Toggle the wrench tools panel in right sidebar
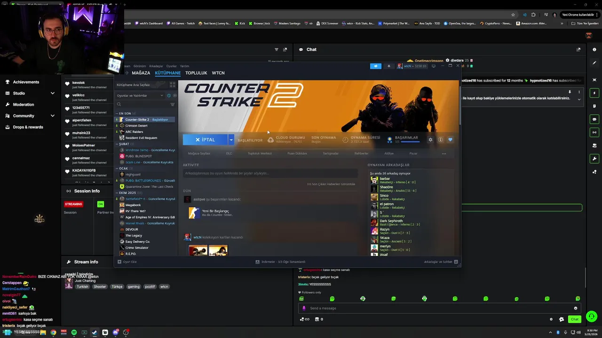The width and height of the screenshot is (602, 338). click(x=594, y=159)
